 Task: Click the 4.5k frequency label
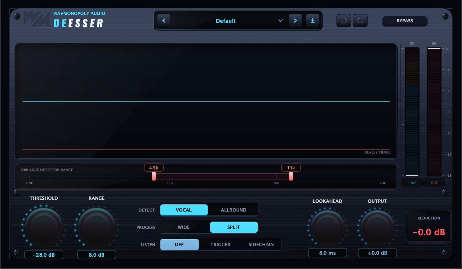pyautogui.click(x=154, y=168)
